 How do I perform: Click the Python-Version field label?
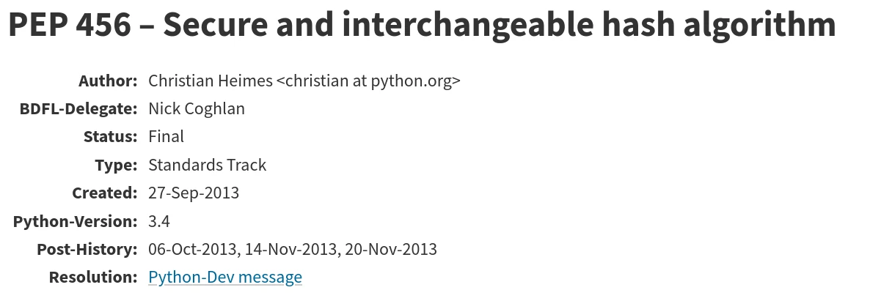pos(76,221)
